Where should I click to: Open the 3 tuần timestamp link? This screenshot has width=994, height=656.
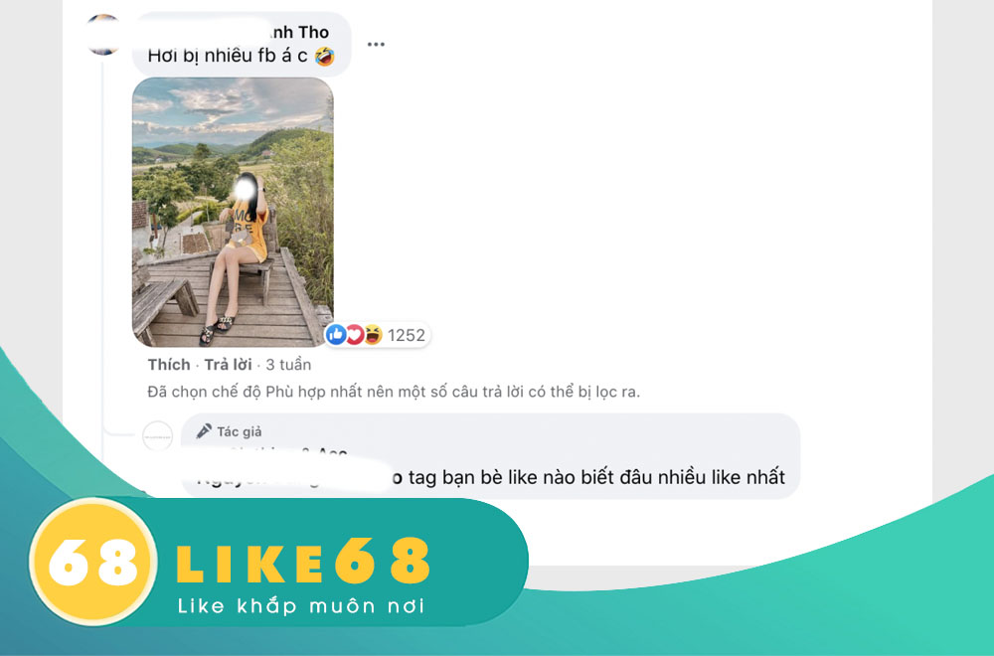pos(288,365)
